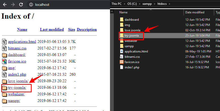Select bitnami.css file name in Explorer
The width and height of the screenshot is (220, 111).
point(132,57)
